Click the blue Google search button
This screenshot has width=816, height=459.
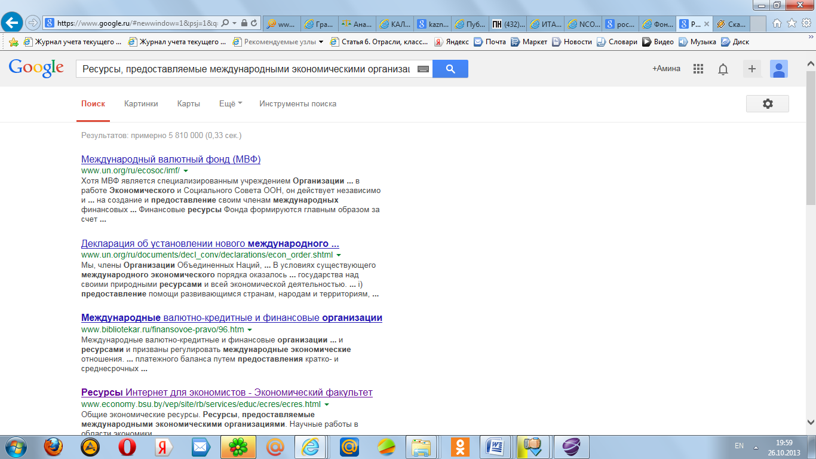click(x=450, y=69)
